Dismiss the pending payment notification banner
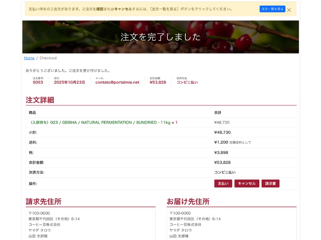321x240 pixels. point(289,10)
